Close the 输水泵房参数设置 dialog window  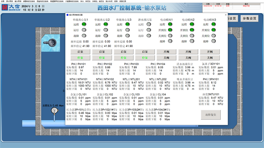click(226, 15)
